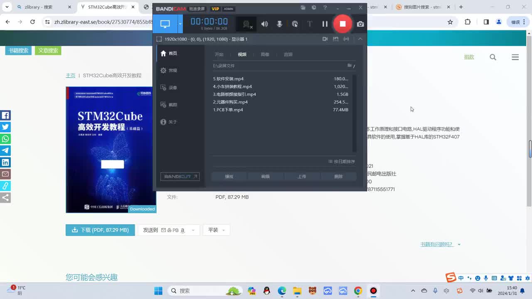The width and height of the screenshot is (532, 299).
Task: Click the BANDICUT link button
Action: pyautogui.click(x=180, y=176)
